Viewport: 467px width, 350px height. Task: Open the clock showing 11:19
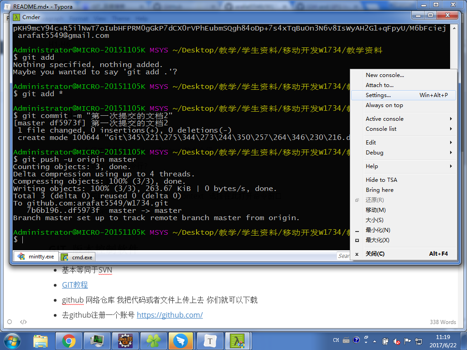coord(443,341)
